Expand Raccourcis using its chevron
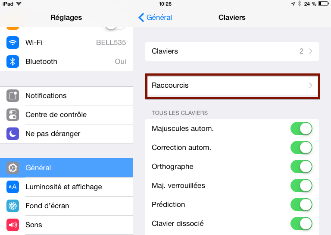The width and height of the screenshot is (331, 235). point(311,86)
